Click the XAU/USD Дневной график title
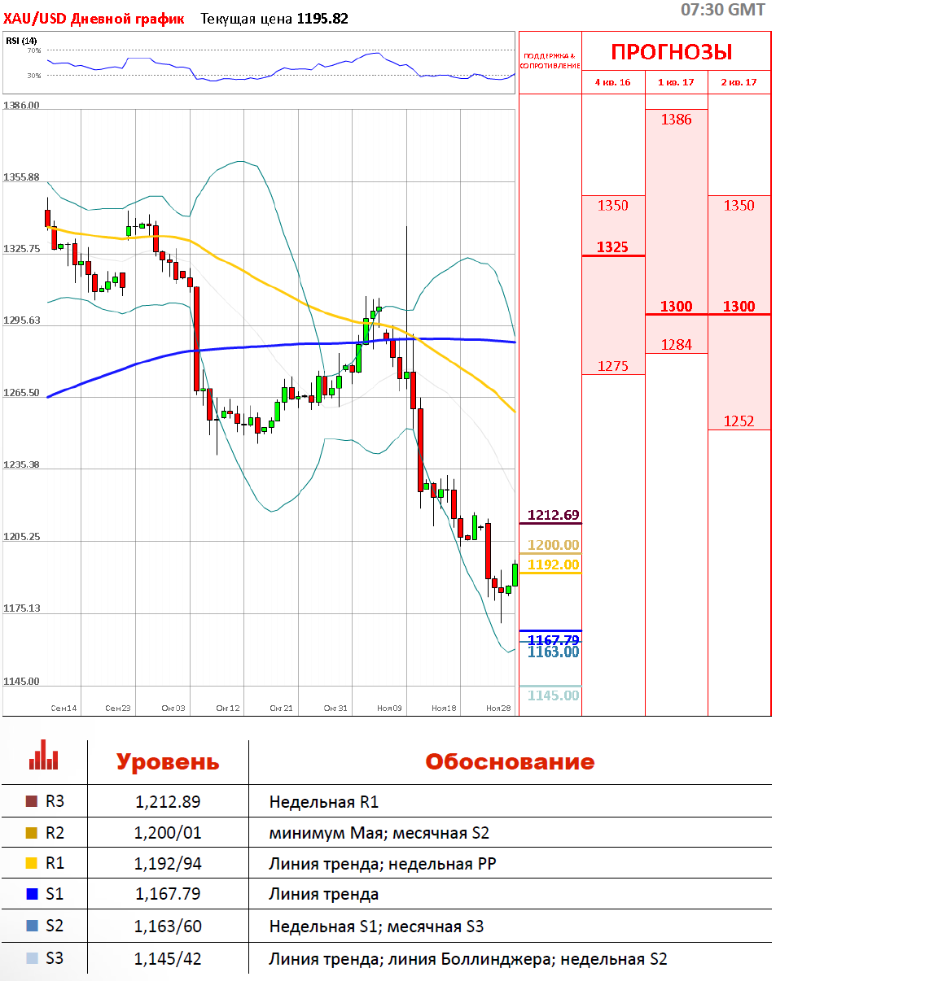This screenshot has height=981, width=938. click(x=94, y=19)
